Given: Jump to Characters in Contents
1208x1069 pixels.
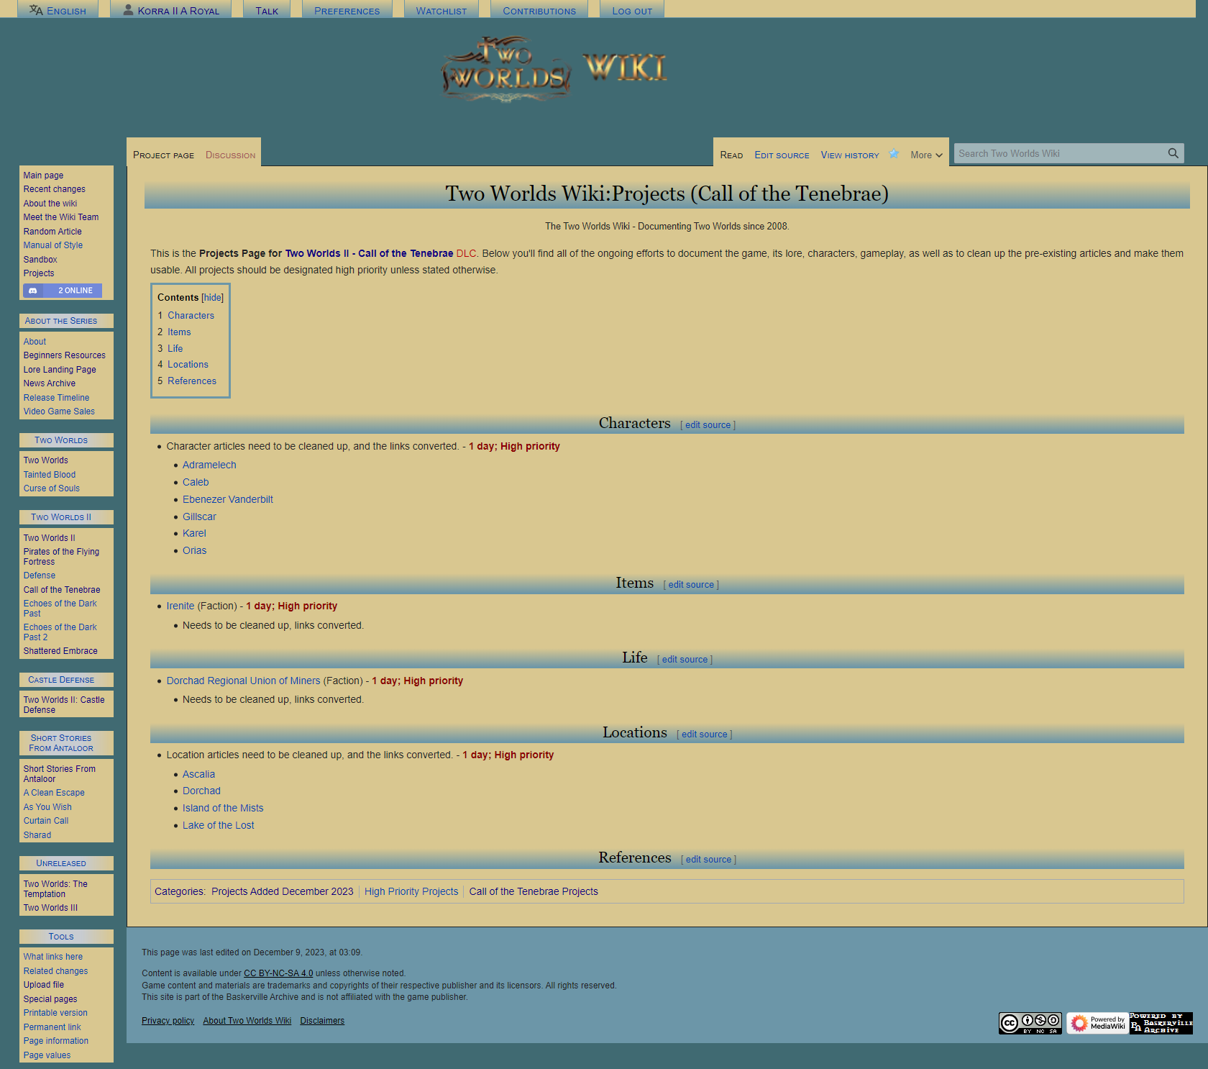Looking at the screenshot, I should pyautogui.click(x=191, y=316).
